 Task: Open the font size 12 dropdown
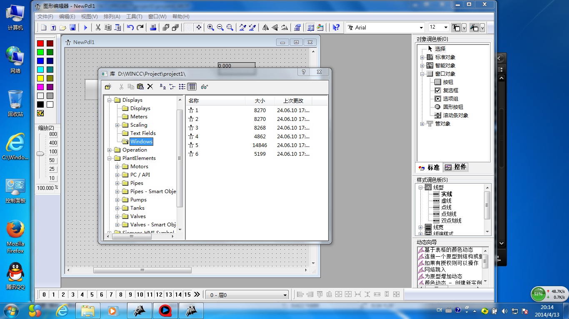[x=446, y=27]
